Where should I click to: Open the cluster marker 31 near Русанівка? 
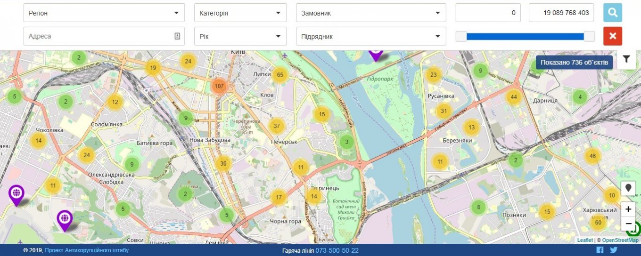pyautogui.click(x=444, y=112)
